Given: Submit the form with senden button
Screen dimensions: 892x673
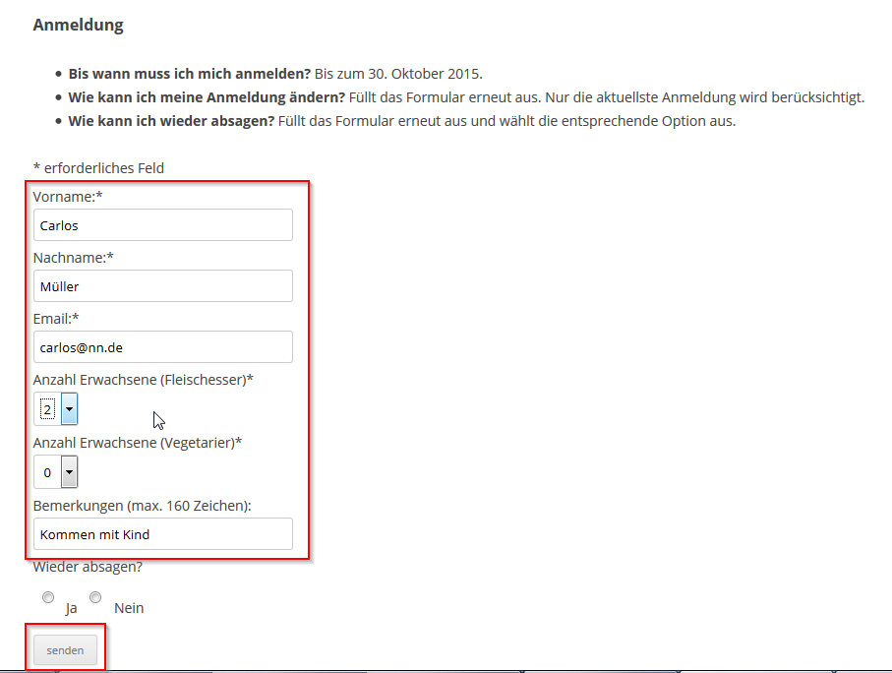Looking at the screenshot, I should [x=65, y=649].
